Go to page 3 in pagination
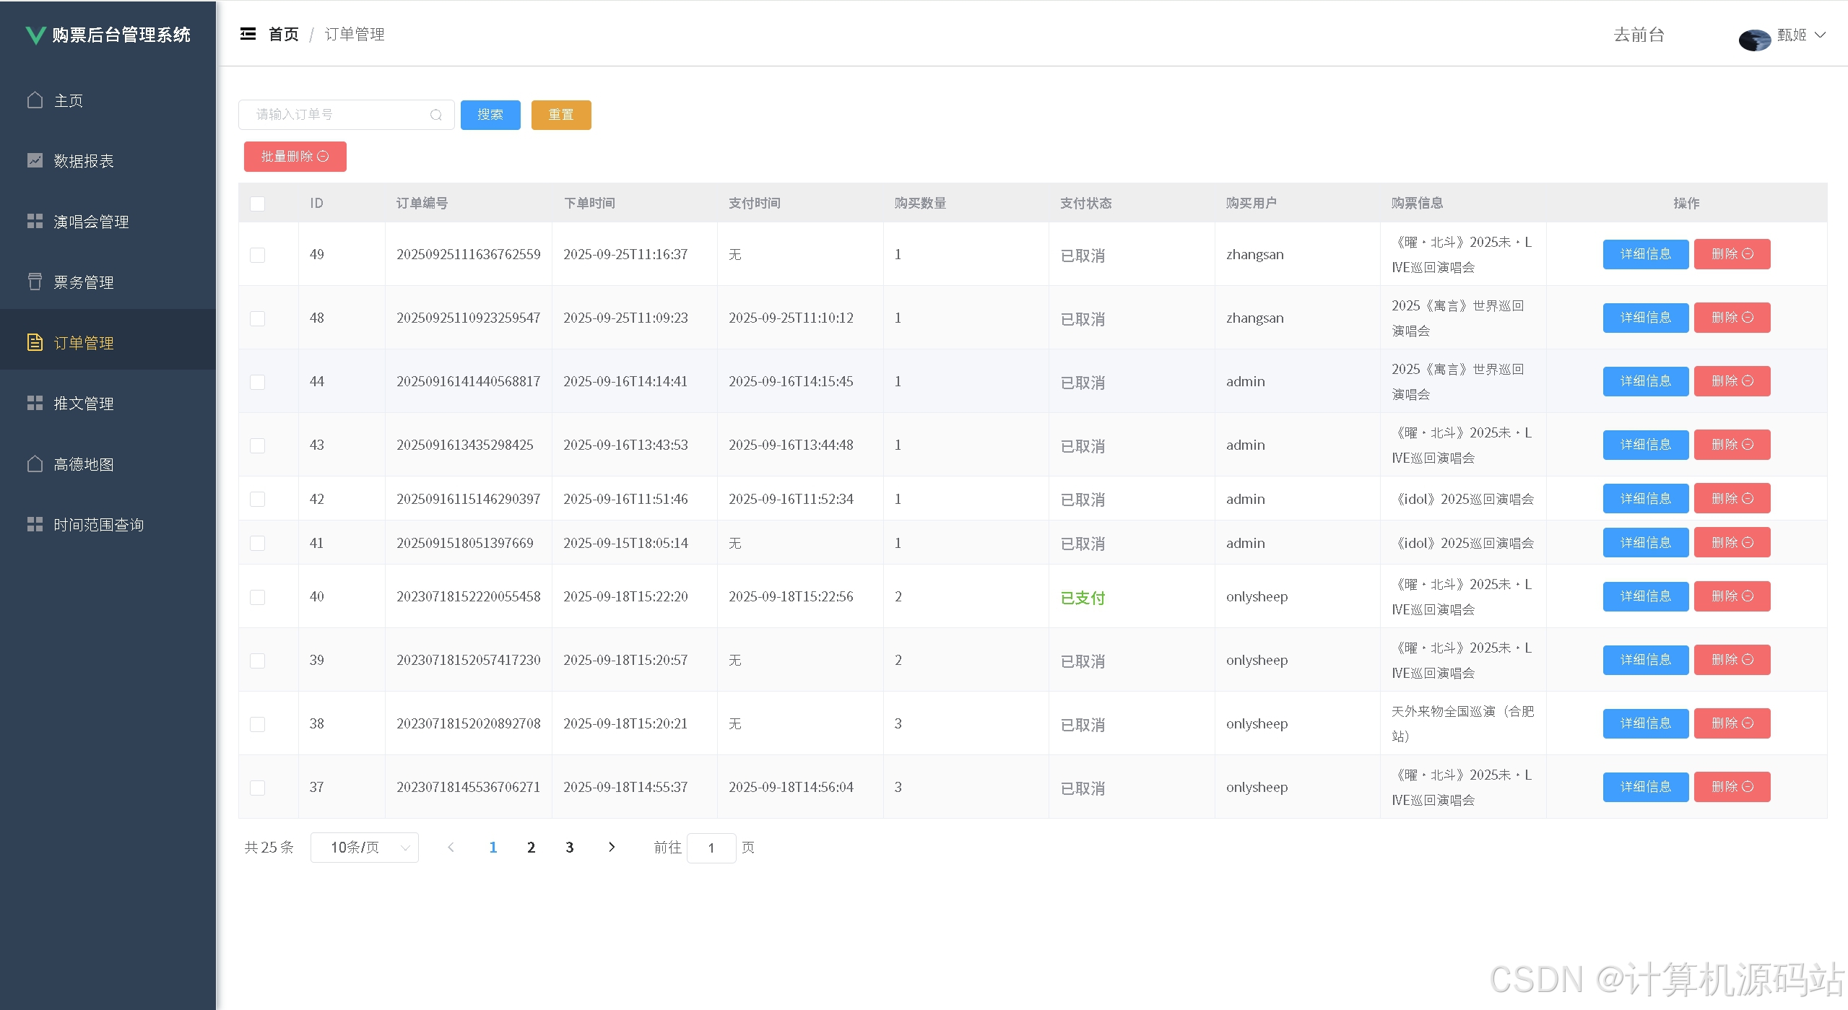The image size is (1848, 1010). 569,848
